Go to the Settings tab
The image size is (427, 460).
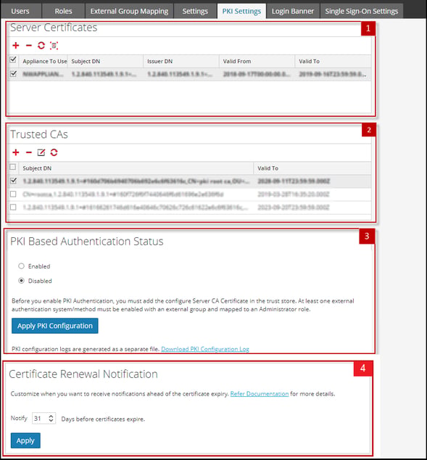[x=195, y=11]
